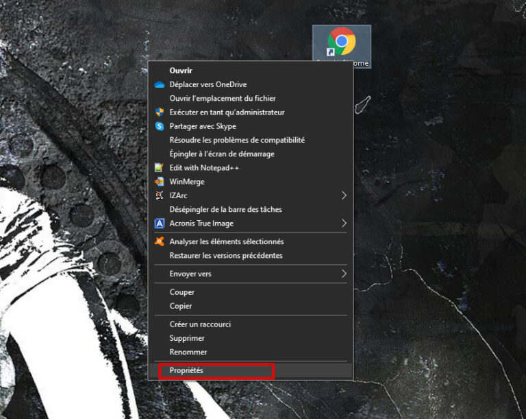
Task: Open the Envoyer vers entry
Action: 251,274
